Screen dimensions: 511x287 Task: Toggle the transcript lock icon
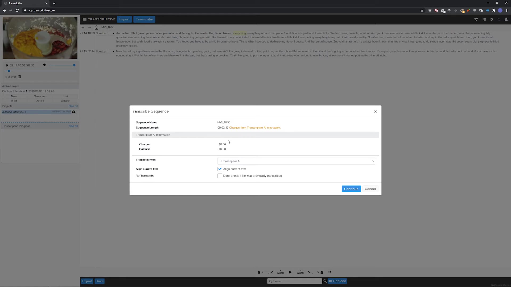click(x=96, y=27)
